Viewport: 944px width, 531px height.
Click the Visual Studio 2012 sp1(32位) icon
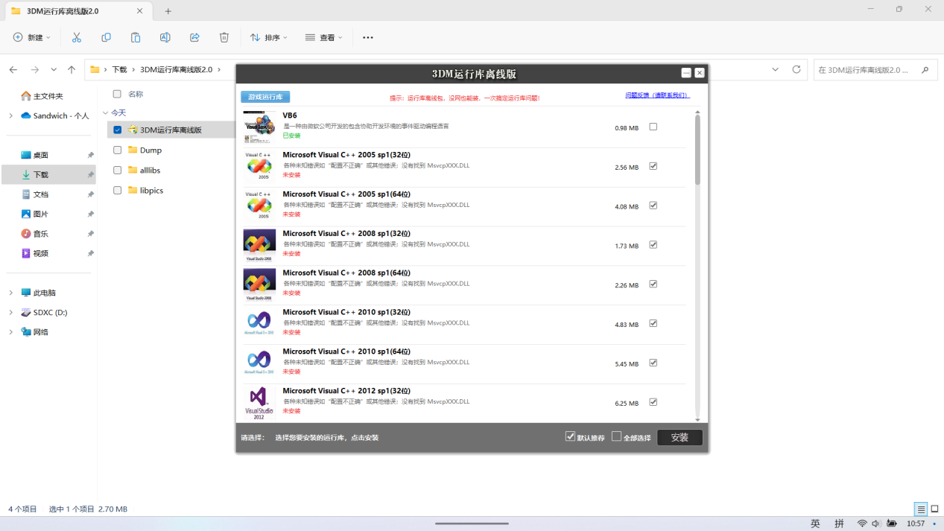[259, 403]
